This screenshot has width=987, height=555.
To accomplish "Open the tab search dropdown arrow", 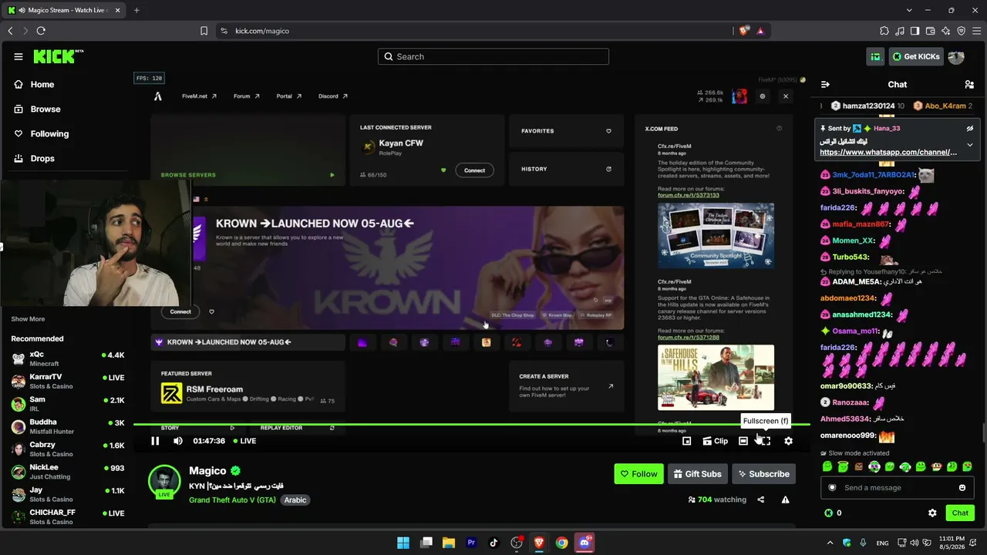I will point(910,10).
